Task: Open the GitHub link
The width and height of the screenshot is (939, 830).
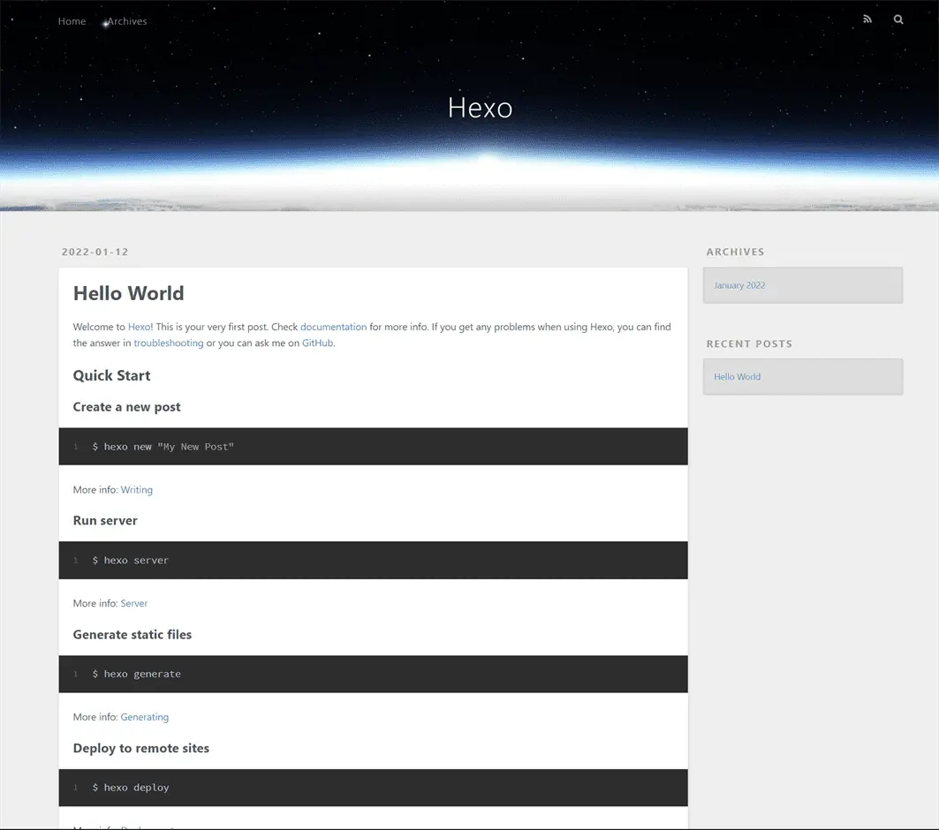Action: pyautogui.click(x=317, y=343)
